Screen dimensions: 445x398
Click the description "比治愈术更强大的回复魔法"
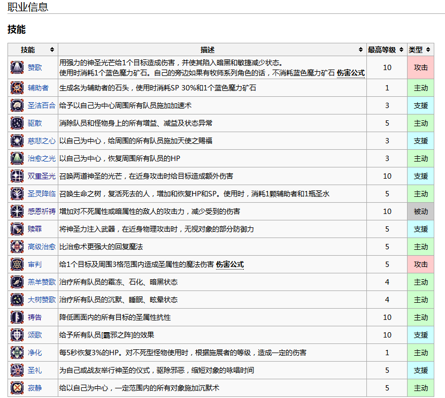101,247
